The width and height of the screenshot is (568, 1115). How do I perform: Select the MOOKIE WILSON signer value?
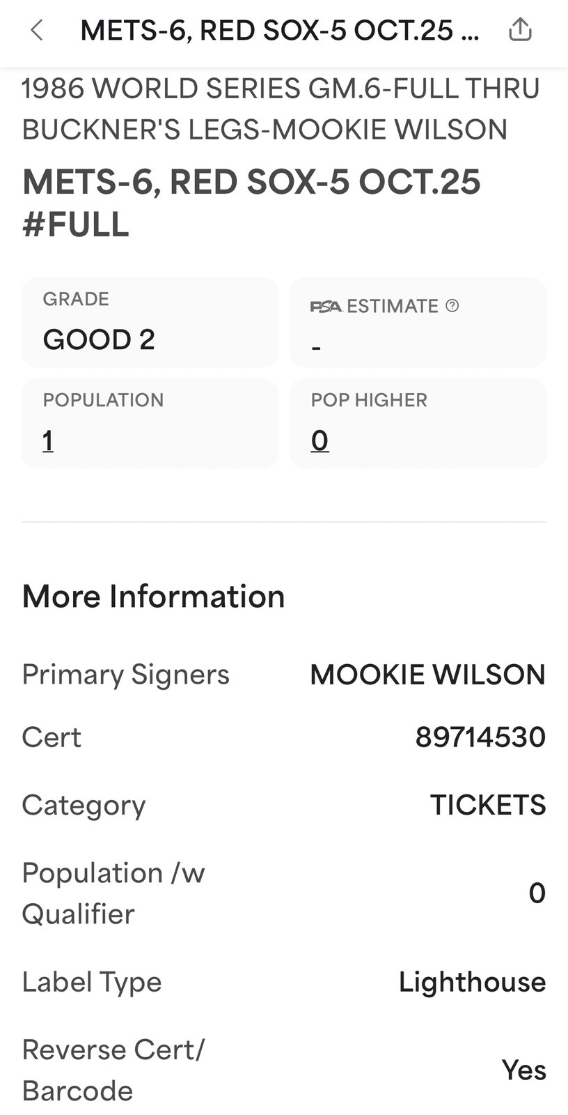(x=427, y=674)
